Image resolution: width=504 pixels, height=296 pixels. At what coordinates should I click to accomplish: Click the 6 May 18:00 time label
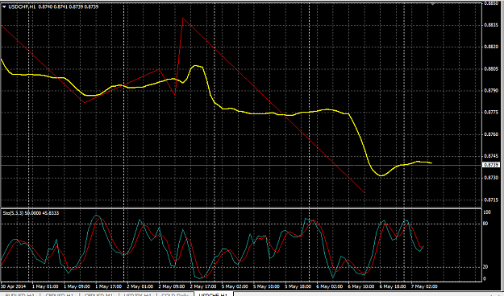tap(392, 286)
